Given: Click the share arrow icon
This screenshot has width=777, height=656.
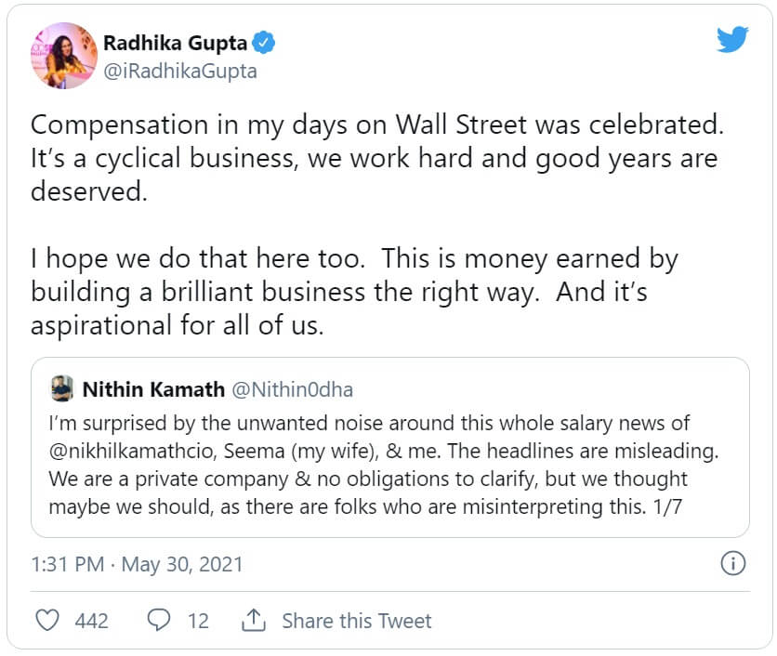Looking at the screenshot, I should click(x=253, y=620).
